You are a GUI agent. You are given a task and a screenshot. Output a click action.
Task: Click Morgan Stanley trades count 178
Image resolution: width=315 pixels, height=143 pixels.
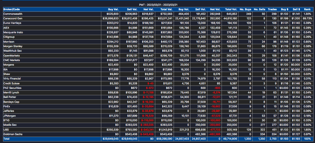tap(274, 46)
